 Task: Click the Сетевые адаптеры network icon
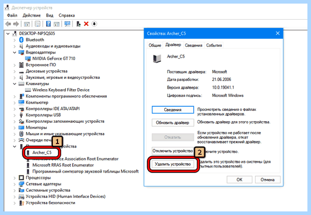(21, 184)
